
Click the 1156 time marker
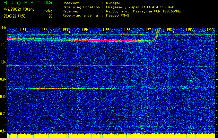click(x=127, y=30)
